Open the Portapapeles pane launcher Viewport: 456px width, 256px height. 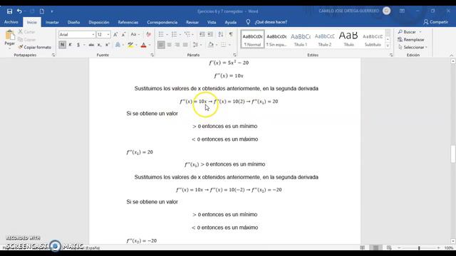pos(53,55)
